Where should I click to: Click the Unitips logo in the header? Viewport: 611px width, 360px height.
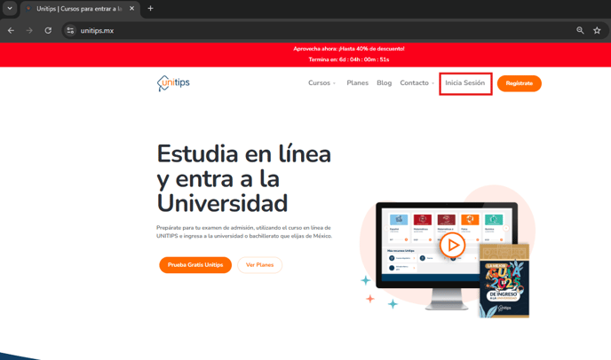point(173,83)
